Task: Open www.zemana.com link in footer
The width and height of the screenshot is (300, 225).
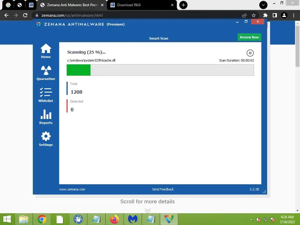Action: pos(72,189)
